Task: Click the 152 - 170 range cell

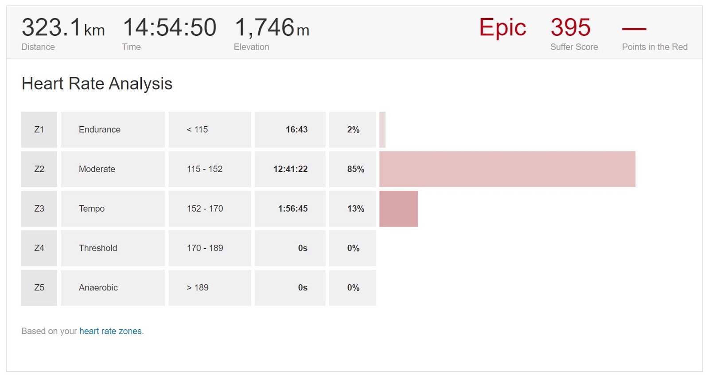Action: 210,208
